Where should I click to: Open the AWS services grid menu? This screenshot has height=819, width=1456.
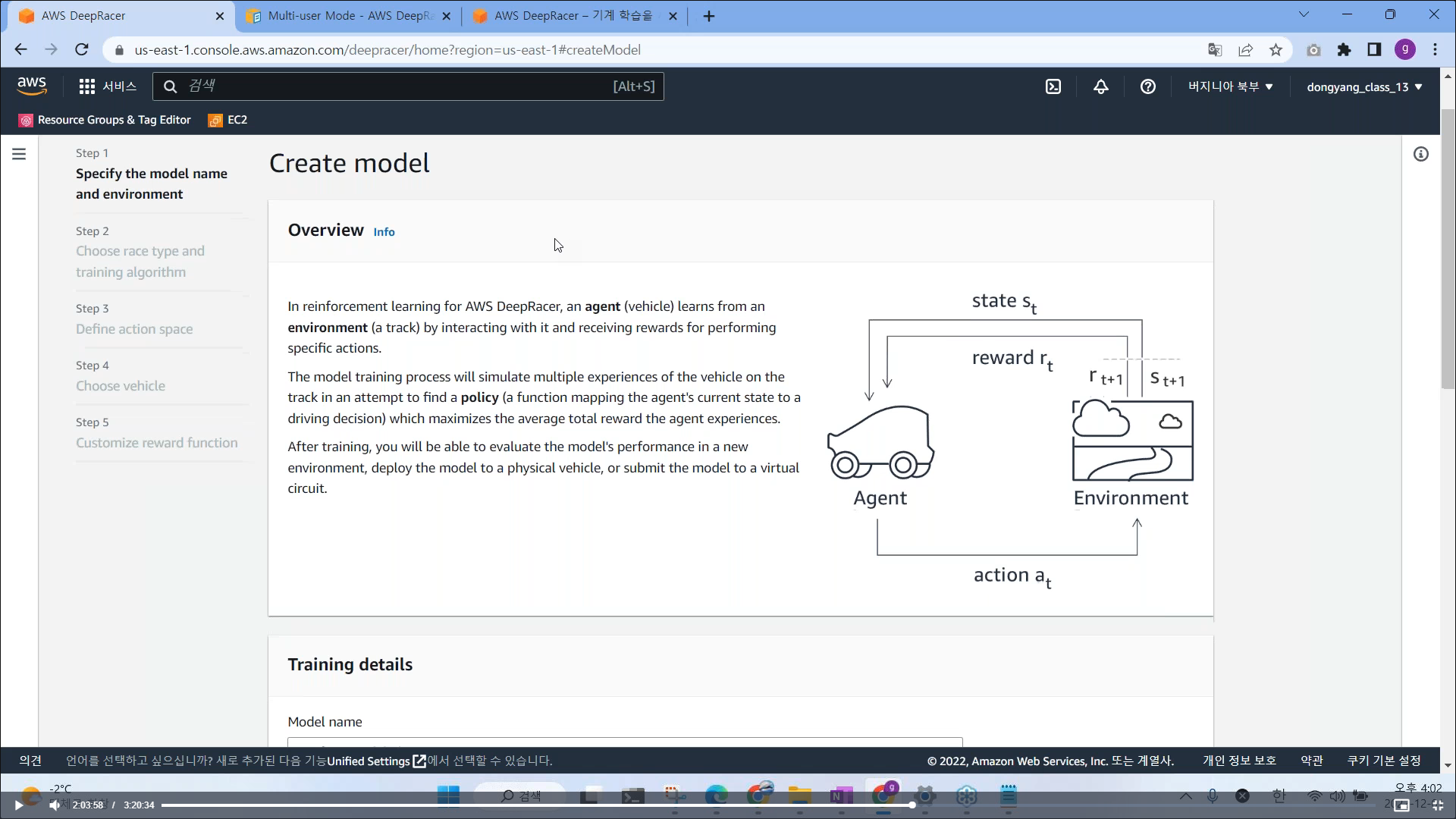pyautogui.click(x=87, y=86)
